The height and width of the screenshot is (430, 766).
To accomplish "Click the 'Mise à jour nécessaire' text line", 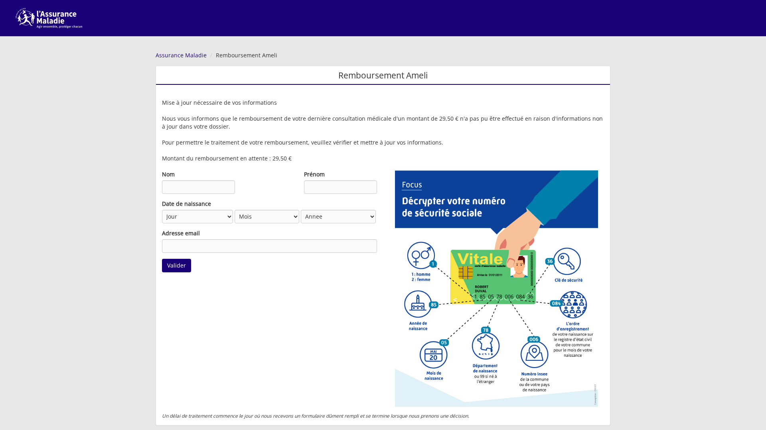I will [219, 103].
